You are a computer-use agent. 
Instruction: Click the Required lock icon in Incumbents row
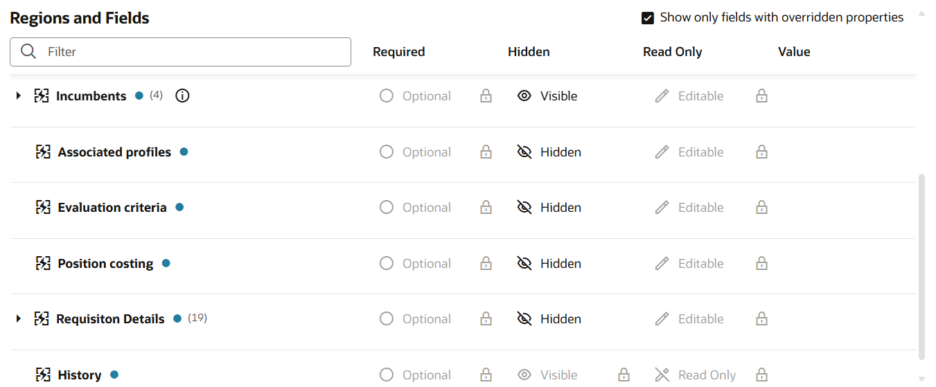486,96
